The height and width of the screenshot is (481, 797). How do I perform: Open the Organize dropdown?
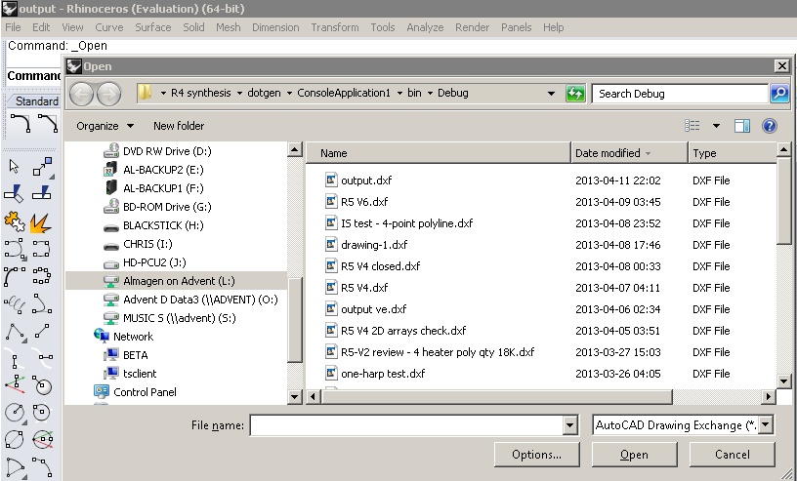point(105,126)
